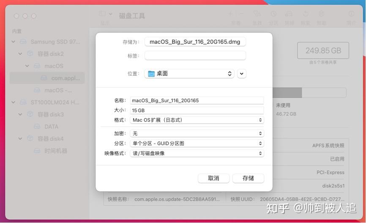
Task: Select the container disk3 cube icon
Action: pyautogui.click(x=30, y=114)
